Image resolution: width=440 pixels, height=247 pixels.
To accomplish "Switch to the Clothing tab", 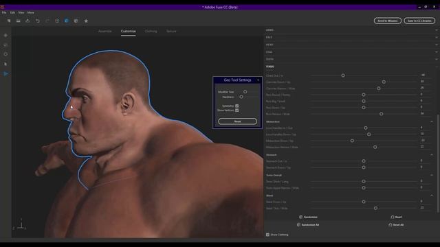I will 151,31.
